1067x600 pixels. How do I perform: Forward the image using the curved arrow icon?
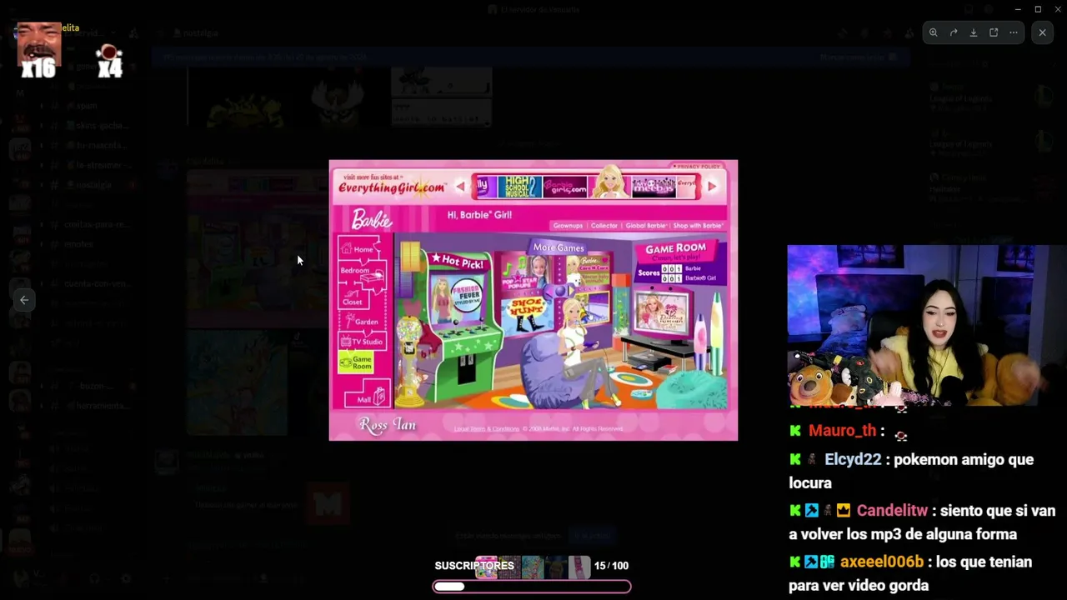click(954, 32)
